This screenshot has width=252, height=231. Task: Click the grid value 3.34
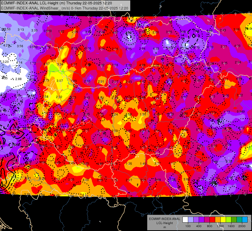pyautogui.click(x=60, y=64)
